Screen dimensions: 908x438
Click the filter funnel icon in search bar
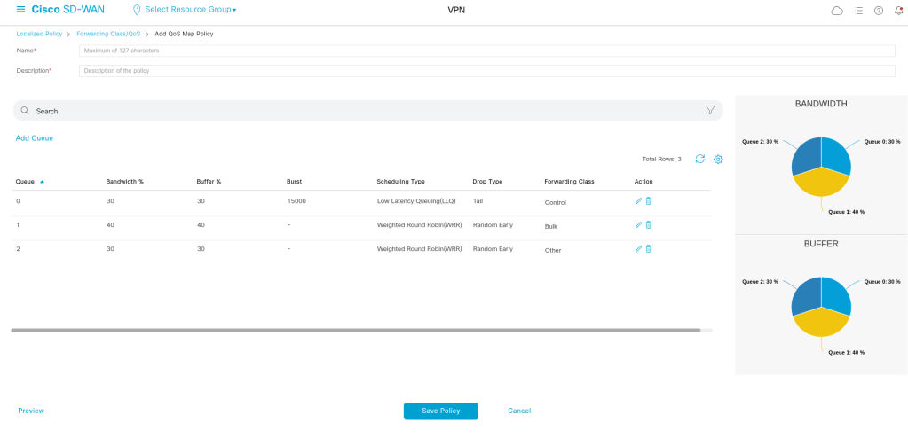coord(710,110)
